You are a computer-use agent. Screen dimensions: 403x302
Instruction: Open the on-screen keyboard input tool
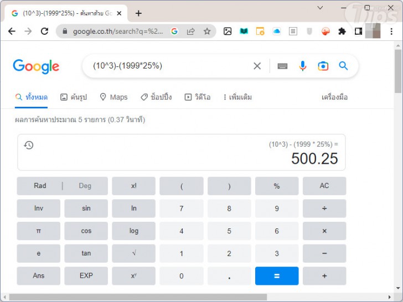(282, 66)
